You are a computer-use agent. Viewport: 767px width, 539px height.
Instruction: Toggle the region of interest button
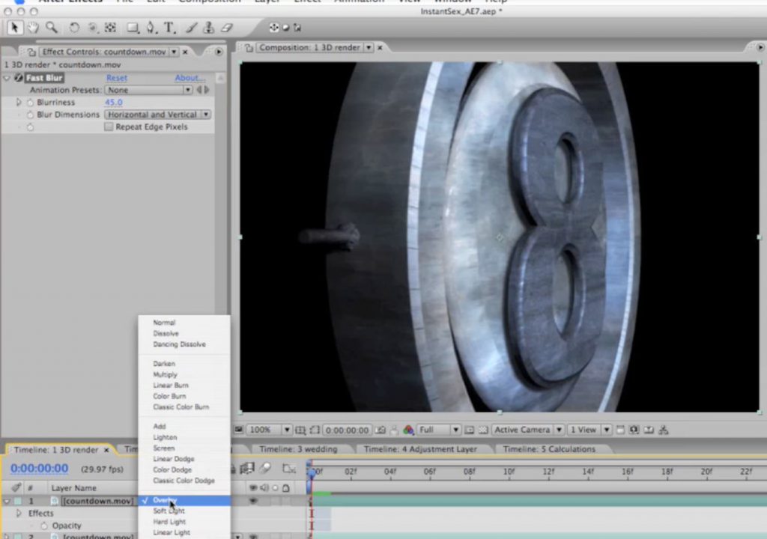469,430
